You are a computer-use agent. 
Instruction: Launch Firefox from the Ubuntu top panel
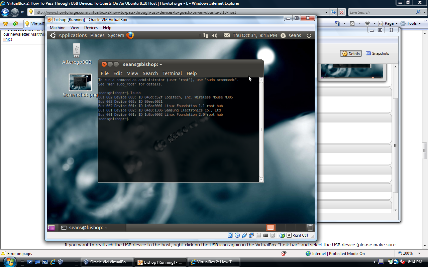pos(130,35)
